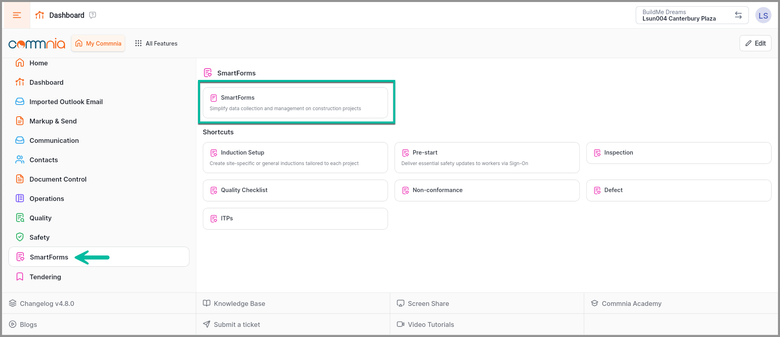Click the Commnia logo

[37, 44]
